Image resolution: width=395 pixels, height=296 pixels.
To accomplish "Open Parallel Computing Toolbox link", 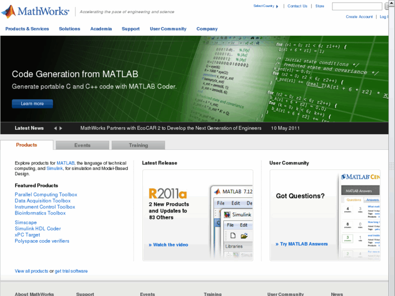I will coord(46,194).
